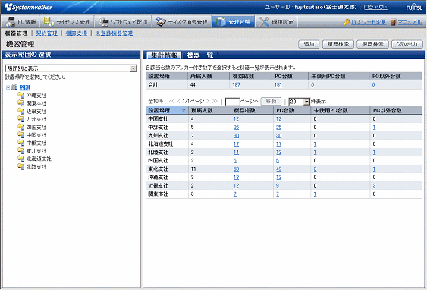Open the ライセンス管理 icon
Screen dimensions: 427x290
(49, 21)
